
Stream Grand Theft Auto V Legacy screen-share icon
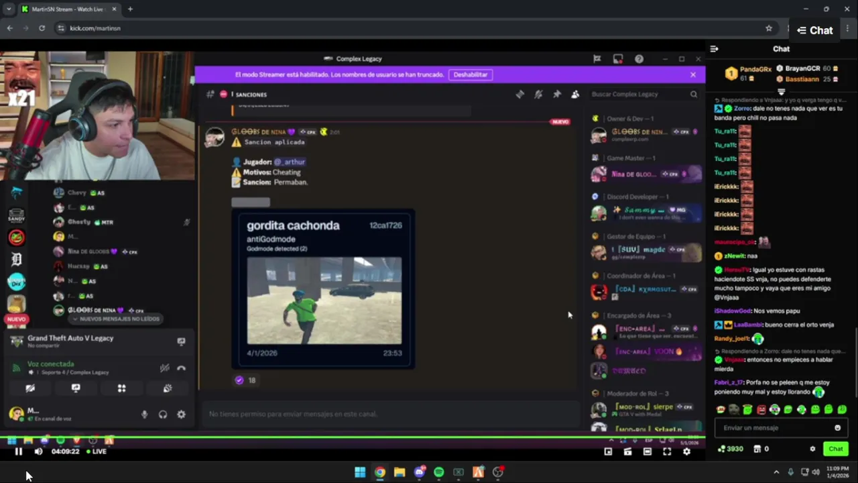point(181,341)
